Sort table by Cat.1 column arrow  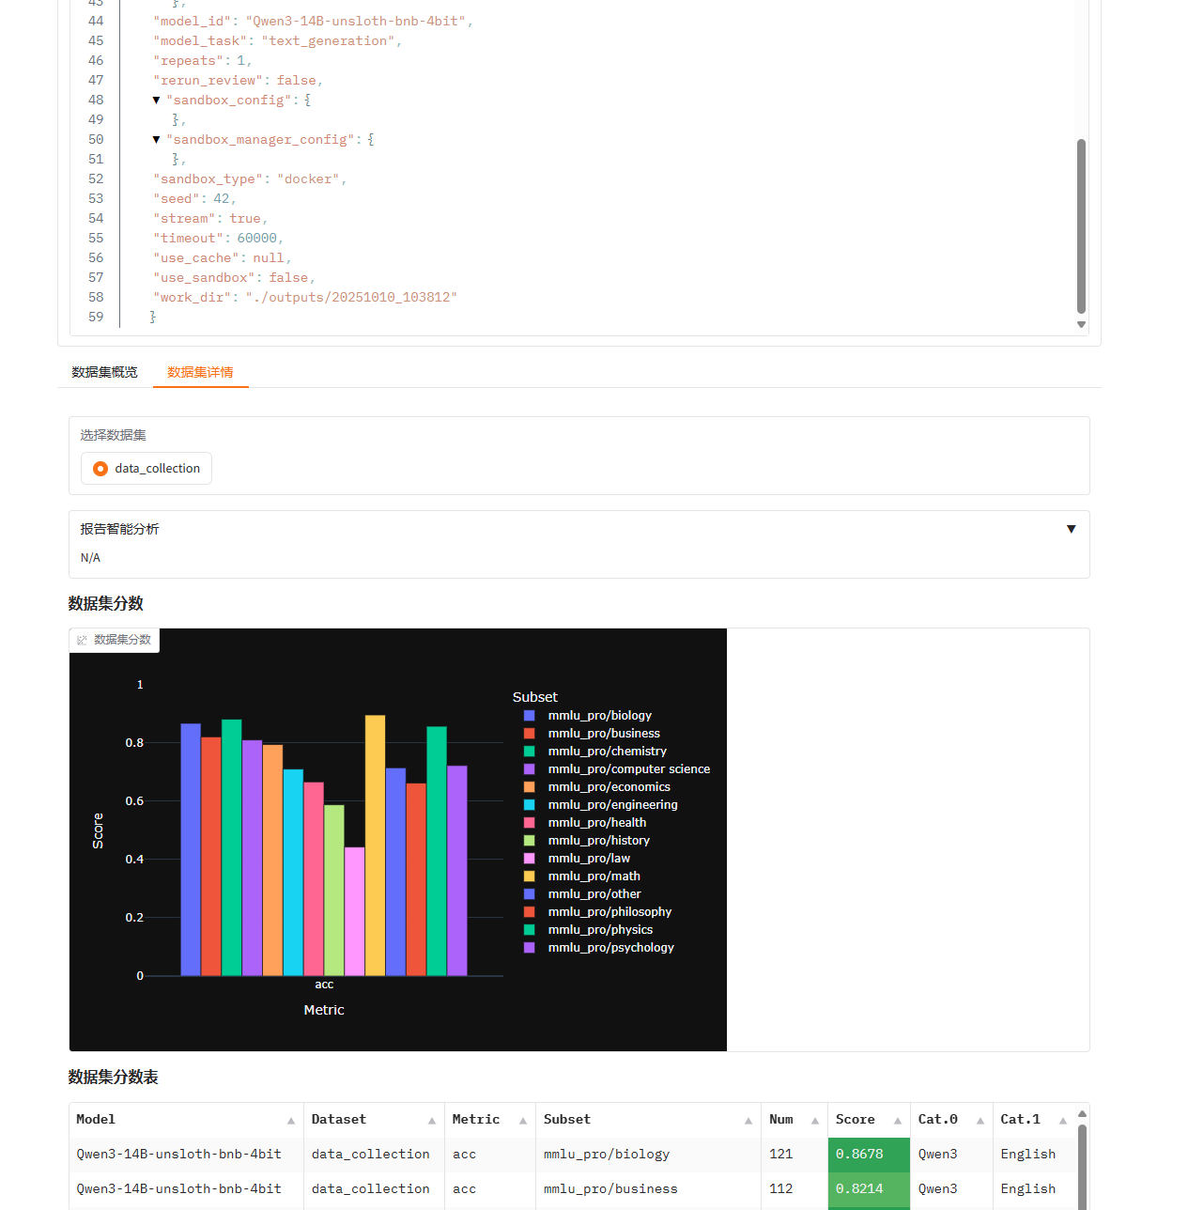pos(1063,1120)
